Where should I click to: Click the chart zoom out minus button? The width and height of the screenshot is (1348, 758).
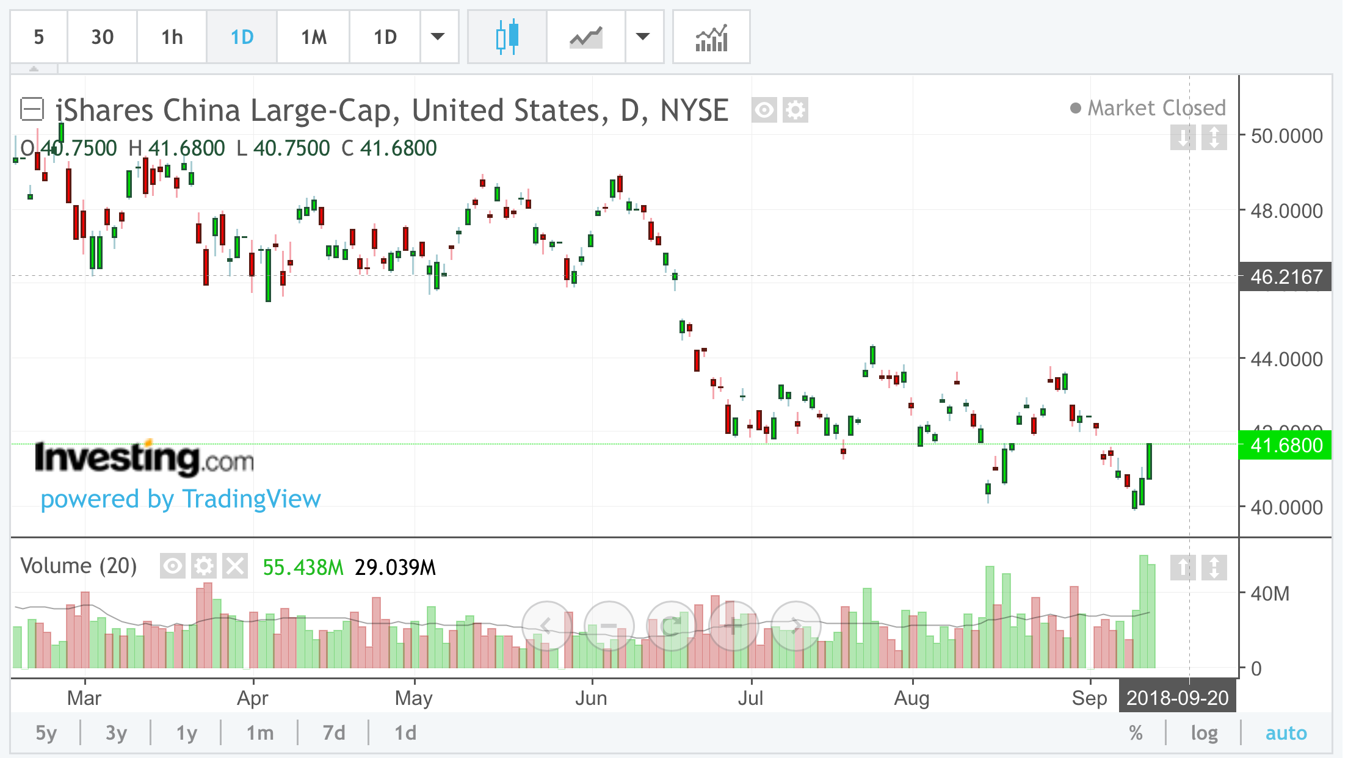click(609, 626)
